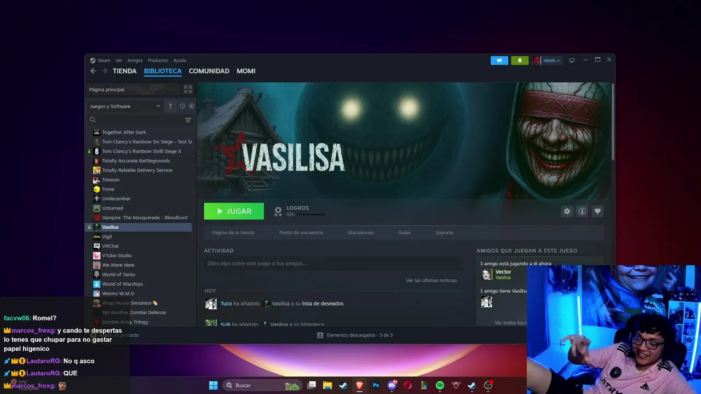This screenshot has height=394, width=701.
Task: Click the library search magnifier icon
Action: (x=93, y=120)
